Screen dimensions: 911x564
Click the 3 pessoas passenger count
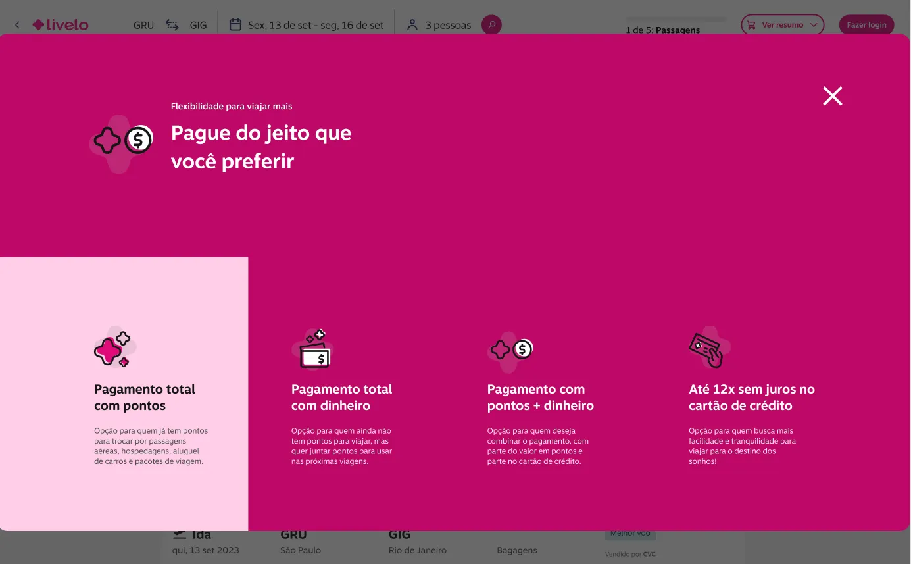[448, 25]
